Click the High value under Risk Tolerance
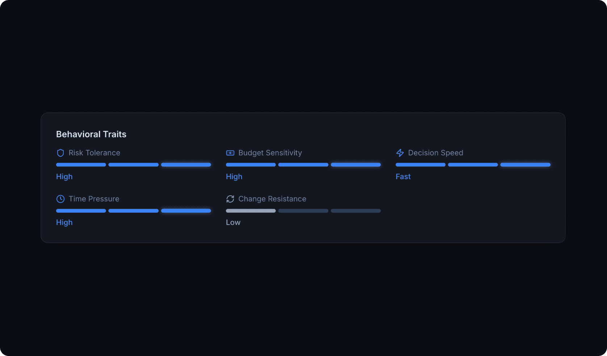The height and width of the screenshot is (356, 607). point(64,177)
